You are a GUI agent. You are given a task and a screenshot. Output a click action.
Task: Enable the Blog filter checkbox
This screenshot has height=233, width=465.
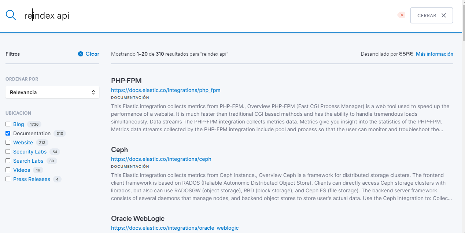[x=8, y=124]
